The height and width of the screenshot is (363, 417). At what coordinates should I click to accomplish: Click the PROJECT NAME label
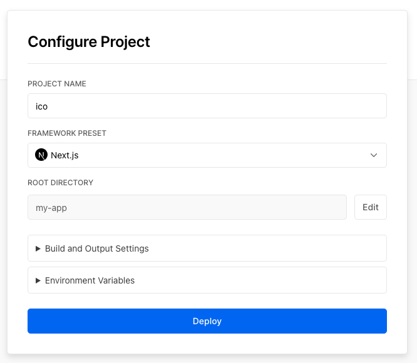(x=57, y=84)
